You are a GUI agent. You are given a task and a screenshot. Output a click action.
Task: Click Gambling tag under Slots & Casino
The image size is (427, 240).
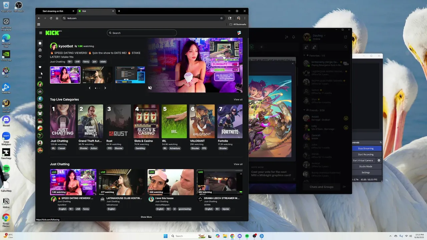click(x=140, y=148)
